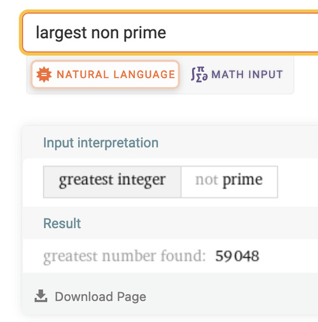Click in the query field containing 'largest non prime'
Screen dimensions: 318x322
(x=170, y=32)
